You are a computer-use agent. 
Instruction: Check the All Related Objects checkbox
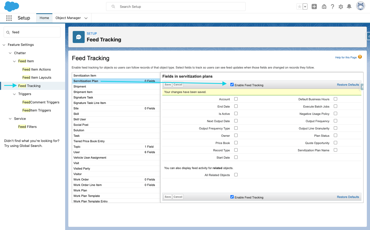[x=236, y=175]
